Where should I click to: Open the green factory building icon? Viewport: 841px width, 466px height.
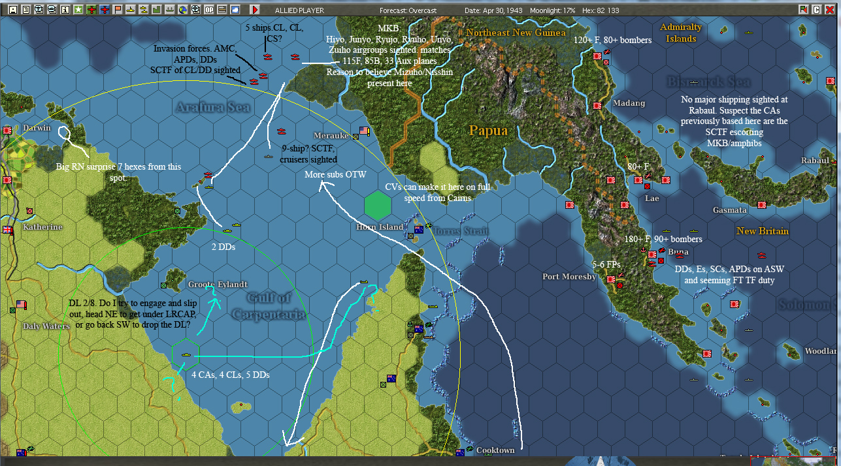[157, 10]
